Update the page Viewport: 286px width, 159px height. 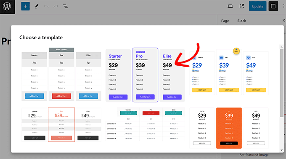(x=257, y=6)
